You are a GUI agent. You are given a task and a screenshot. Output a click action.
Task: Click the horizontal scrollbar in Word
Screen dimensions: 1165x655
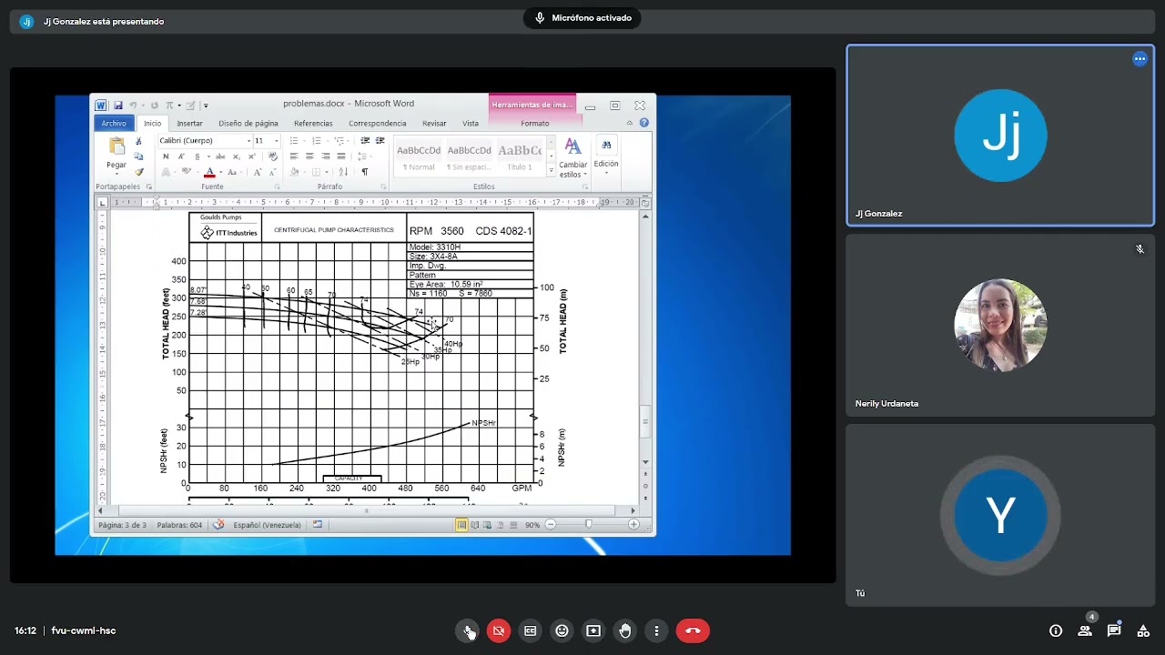click(x=367, y=510)
